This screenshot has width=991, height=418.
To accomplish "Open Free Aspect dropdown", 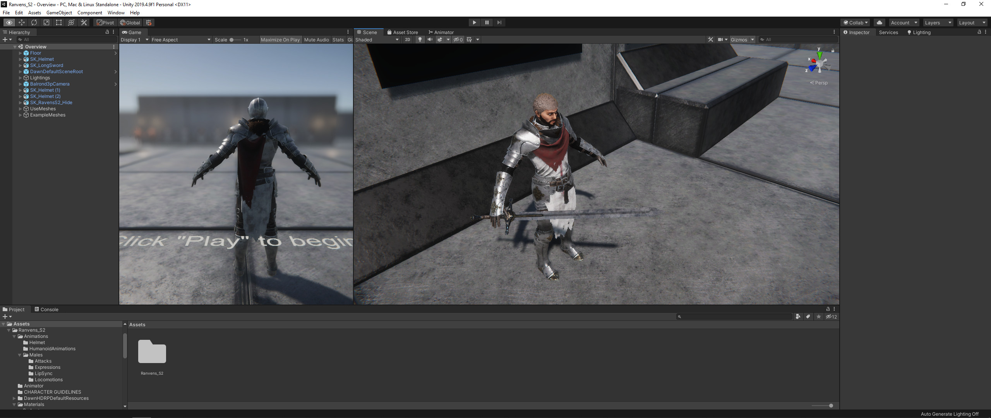I will [181, 39].
